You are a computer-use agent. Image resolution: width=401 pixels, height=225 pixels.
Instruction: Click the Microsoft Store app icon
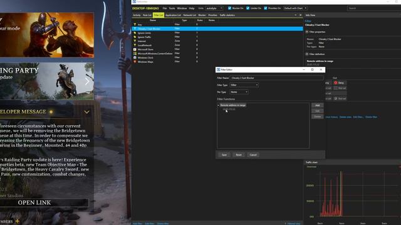(x=135, y=49)
